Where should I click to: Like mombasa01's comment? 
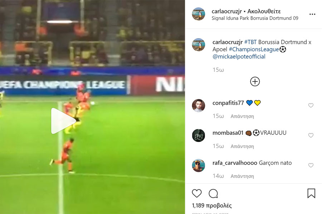pos(311,135)
